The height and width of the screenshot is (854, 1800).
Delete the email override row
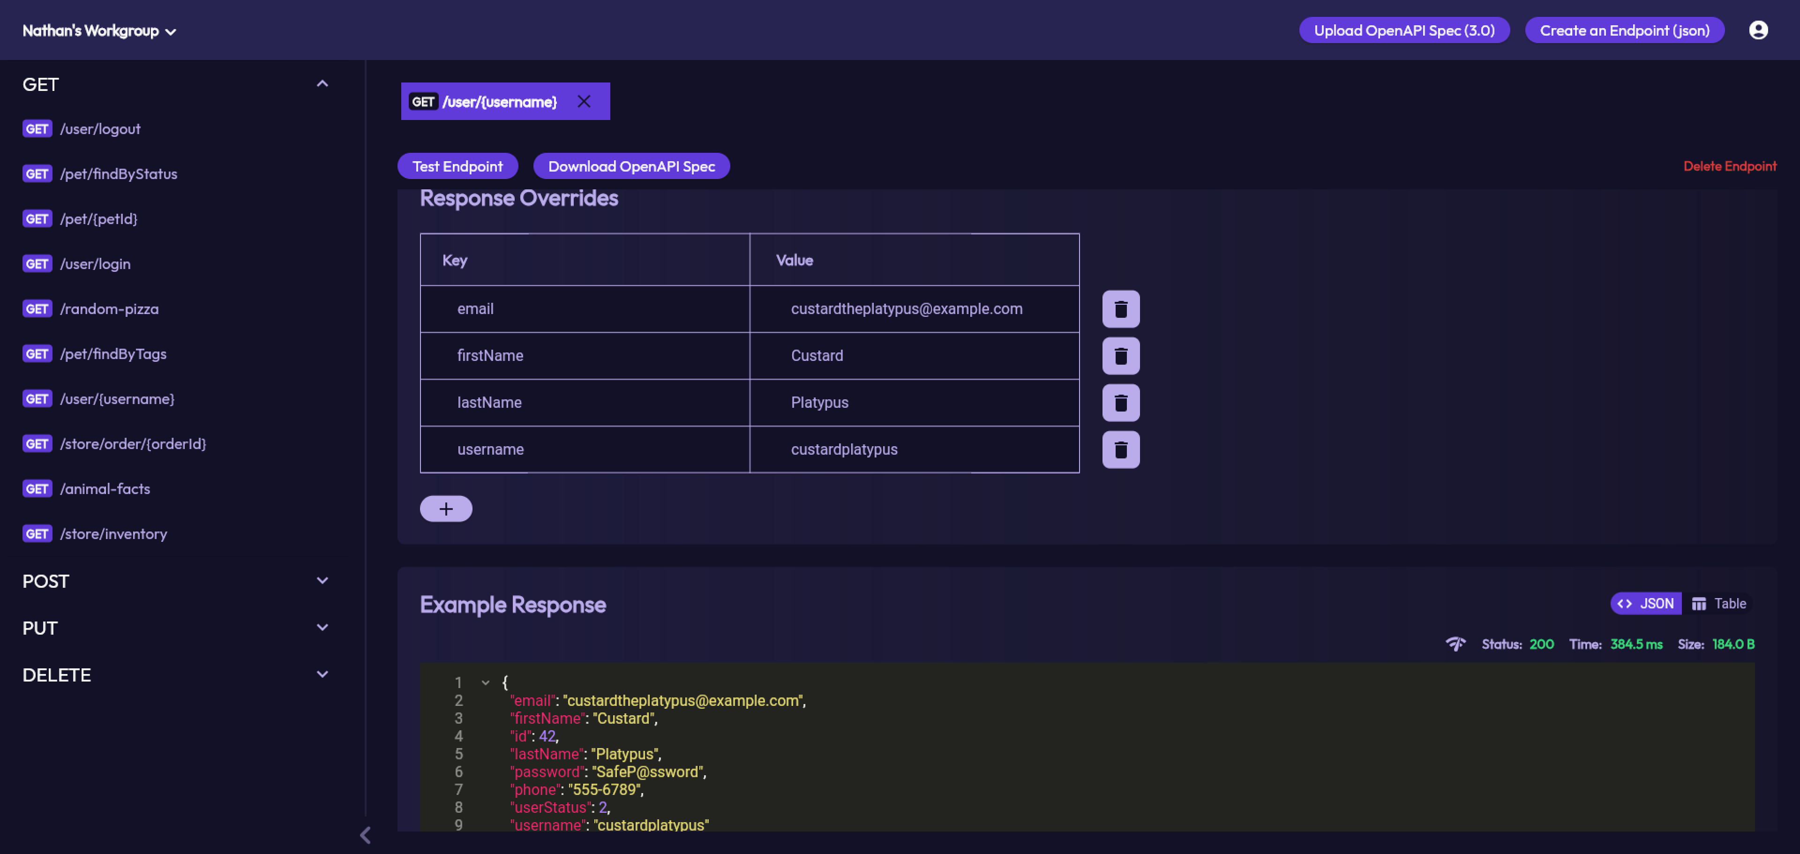pyautogui.click(x=1121, y=309)
